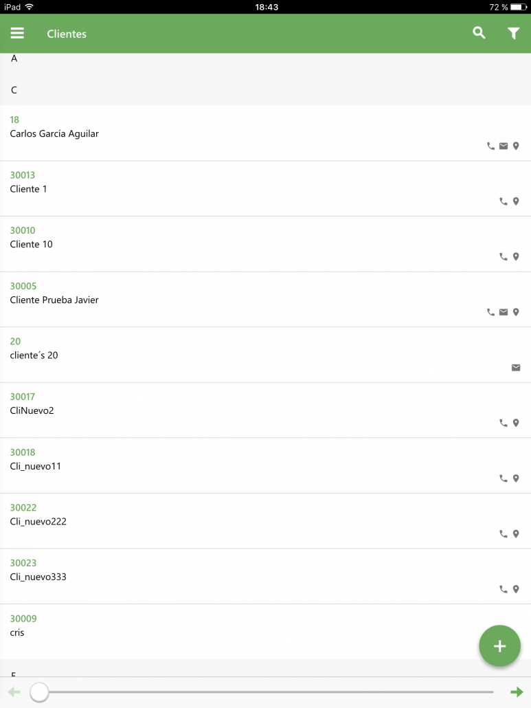531x708 pixels.
Task: Show location pin for Cli_nuevo222
Action: tap(516, 533)
